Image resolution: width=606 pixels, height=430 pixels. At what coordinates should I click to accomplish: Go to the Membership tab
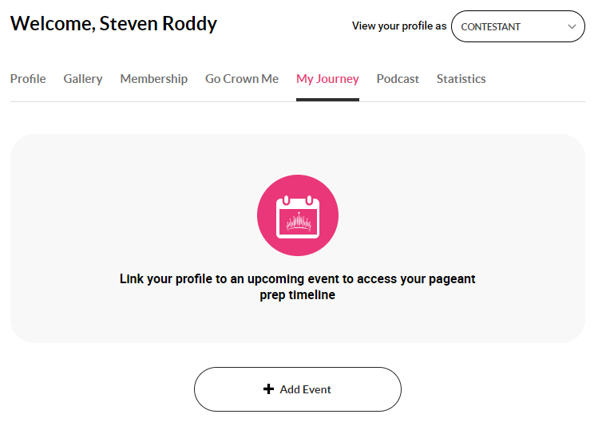click(x=154, y=79)
